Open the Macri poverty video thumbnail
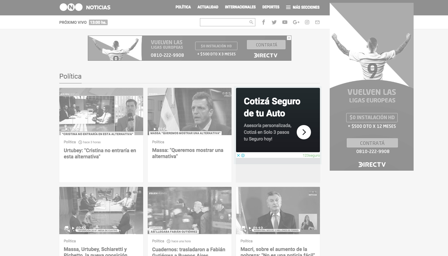Image resolution: width=448 pixels, height=256 pixels. click(x=278, y=210)
